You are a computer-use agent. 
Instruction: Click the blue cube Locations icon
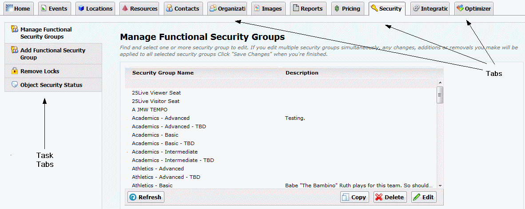coord(81,9)
